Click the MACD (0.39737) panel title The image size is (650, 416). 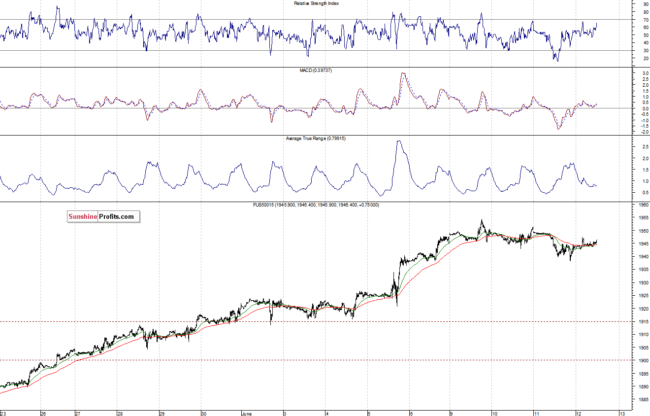click(x=316, y=70)
